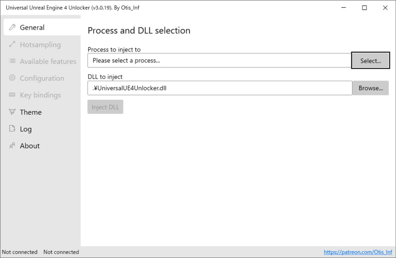Click the list icon next to Available features
Screen dimensions: 396x258
[13, 61]
